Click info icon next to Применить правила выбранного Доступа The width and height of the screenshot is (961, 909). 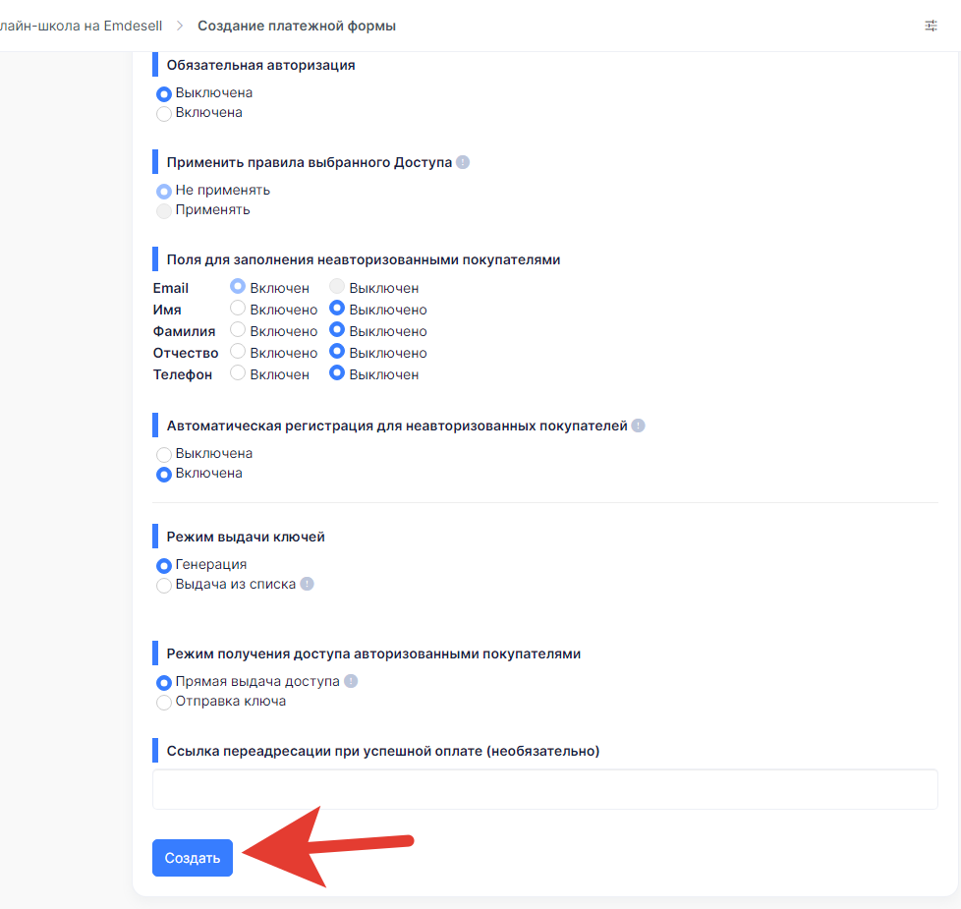(463, 162)
